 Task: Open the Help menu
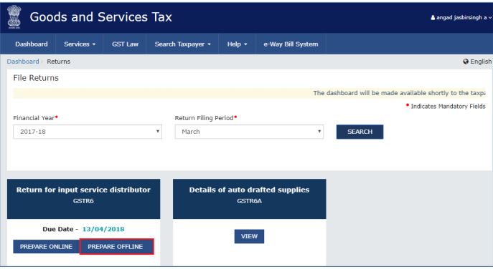(x=237, y=44)
